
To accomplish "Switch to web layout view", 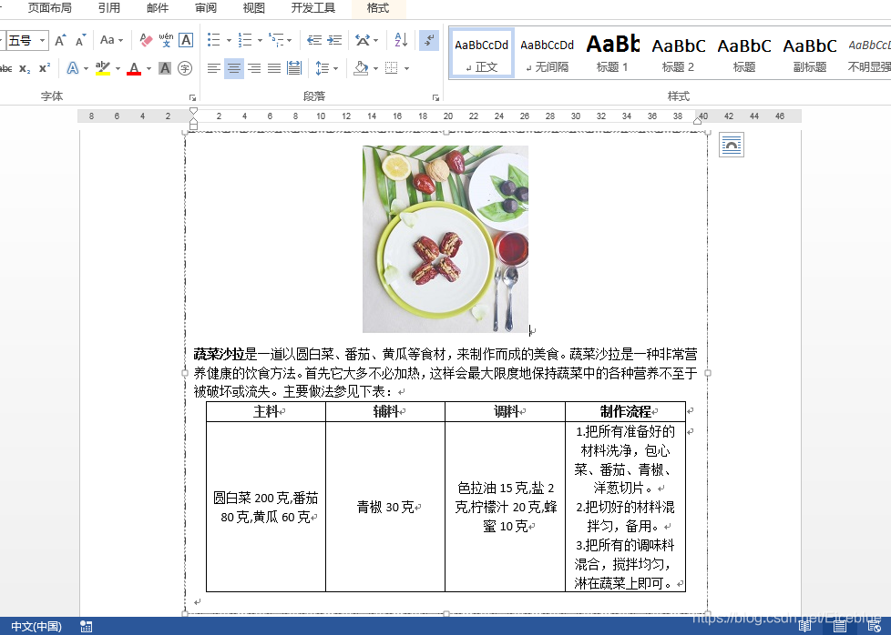I will coord(875,627).
